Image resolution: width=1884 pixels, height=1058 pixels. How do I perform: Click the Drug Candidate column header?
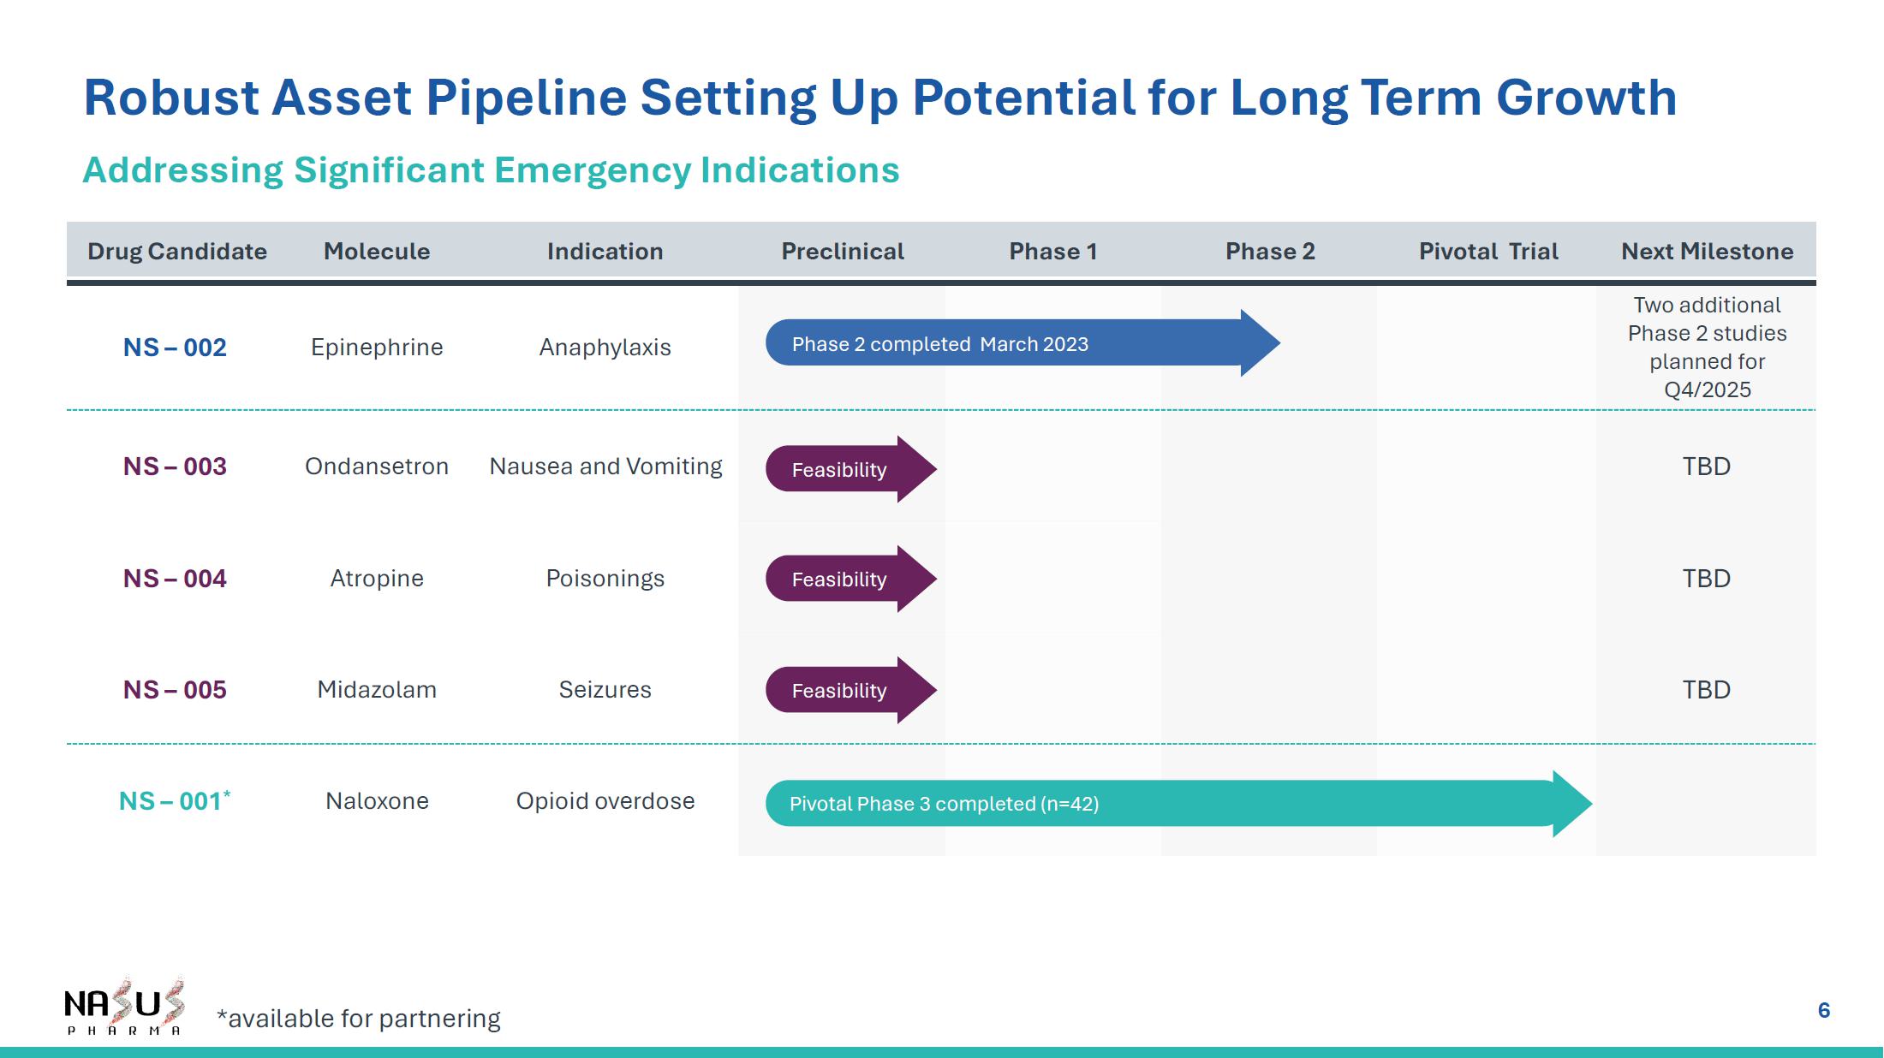pyautogui.click(x=177, y=252)
